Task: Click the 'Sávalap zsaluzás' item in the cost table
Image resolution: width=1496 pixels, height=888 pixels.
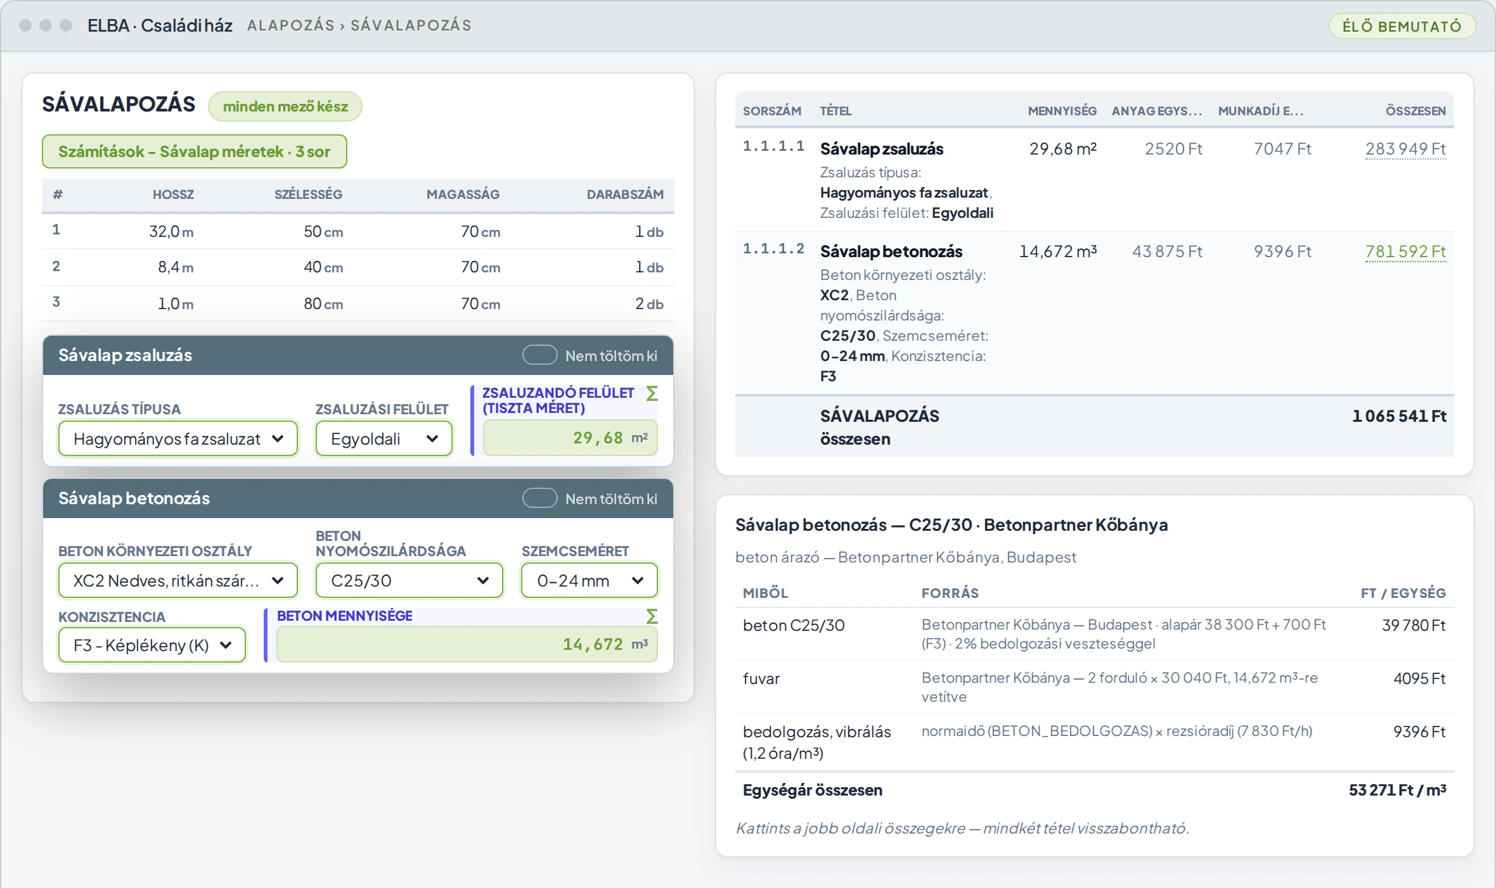Action: point(882,149)
